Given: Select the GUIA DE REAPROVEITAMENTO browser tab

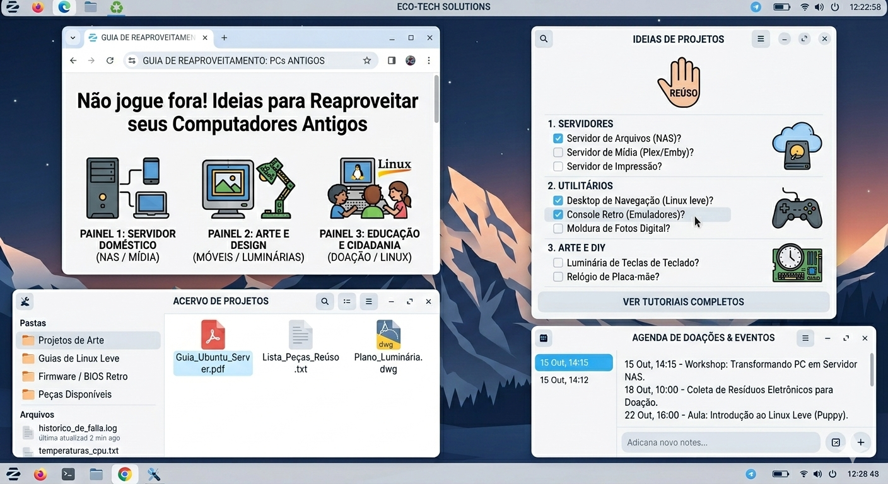Looking at the screenshot, I should pyautogui.click(x=145, y=38).
